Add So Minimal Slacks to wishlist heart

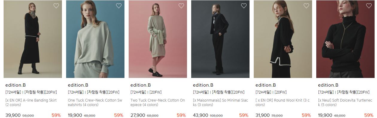point(244,6)
